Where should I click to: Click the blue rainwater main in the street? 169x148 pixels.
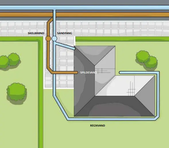tap(84, 7)
